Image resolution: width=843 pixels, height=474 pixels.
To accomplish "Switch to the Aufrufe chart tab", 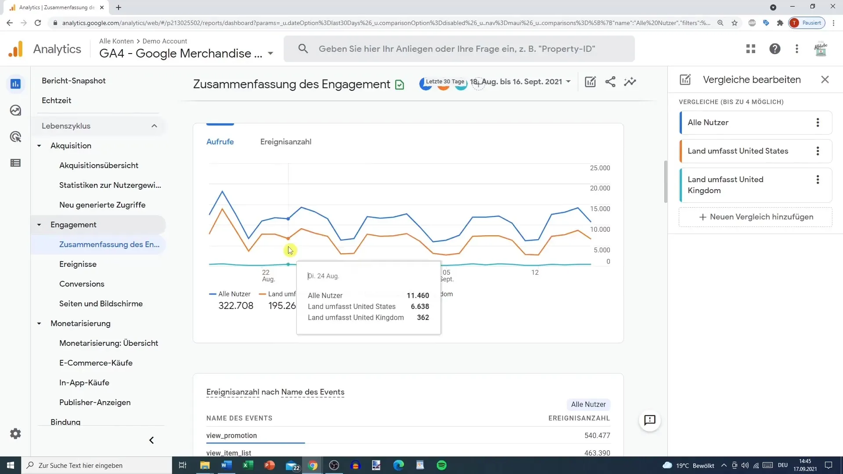I will pyautogui.click(x=220, y=142).
